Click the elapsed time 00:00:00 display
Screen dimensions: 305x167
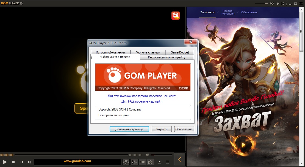[7, 155]
